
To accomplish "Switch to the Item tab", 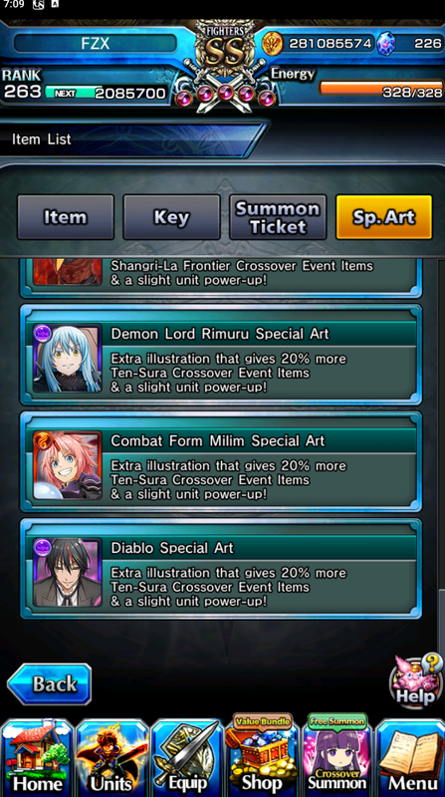I will pyautogui.click(x=66, y=217).
